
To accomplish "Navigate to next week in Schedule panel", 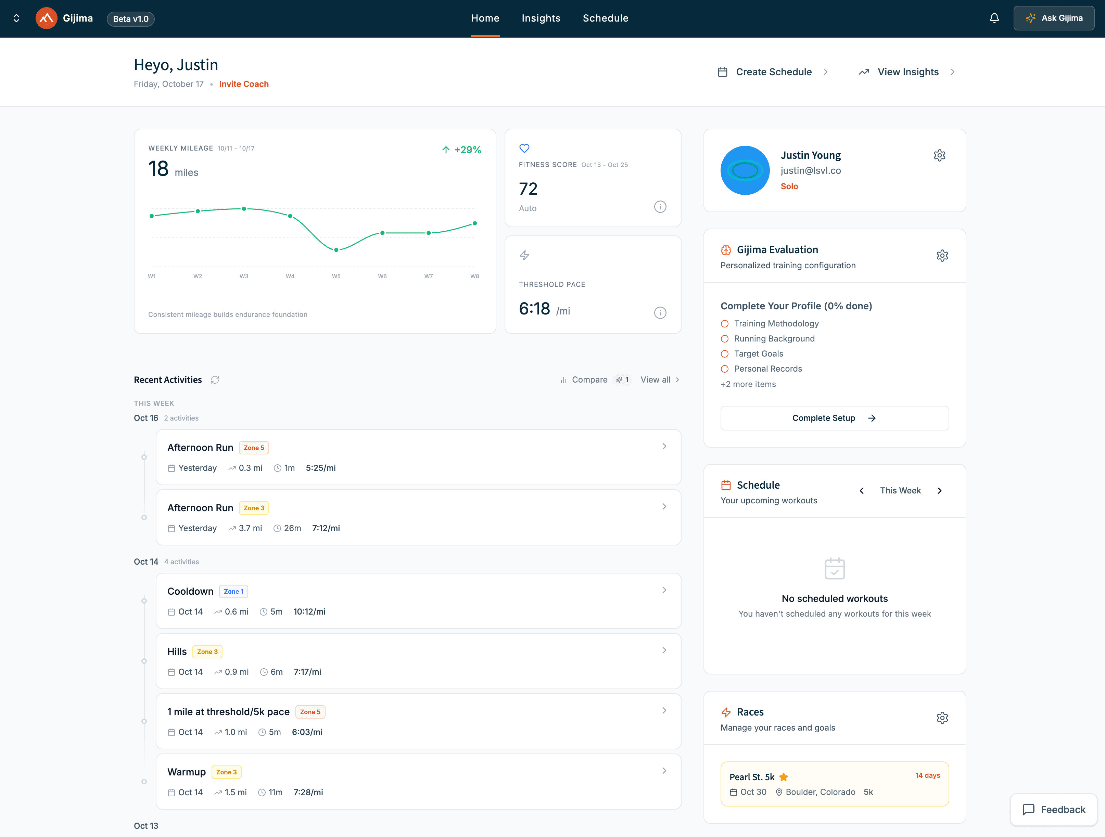I will [x=940, y=490].
